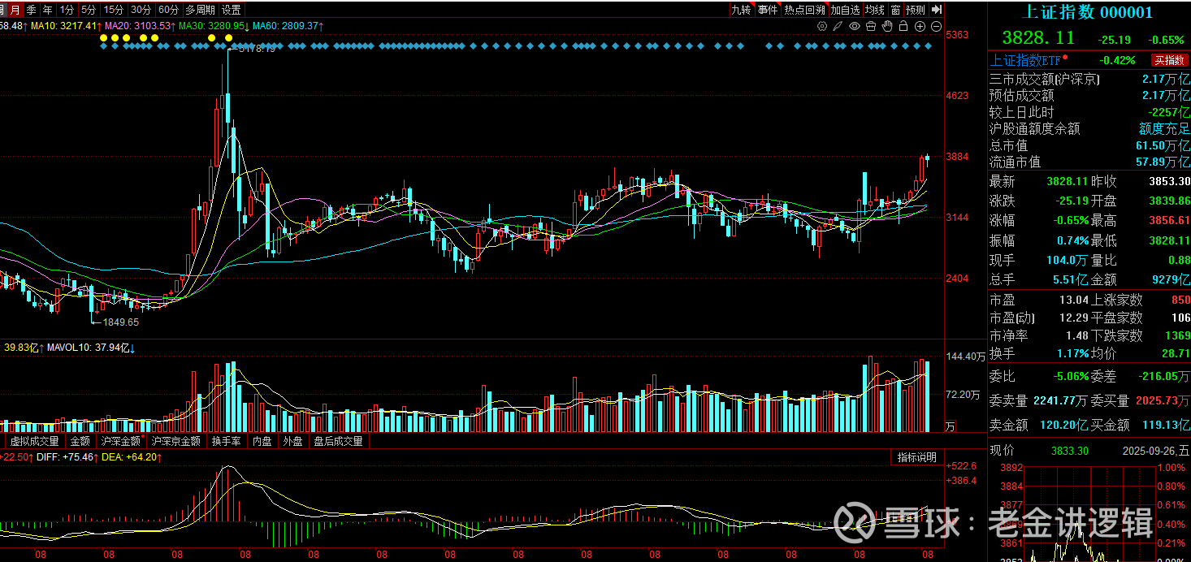The image size is (1191, 562).
Task: Select the 30分 period tab
Action: coord(141,10)
